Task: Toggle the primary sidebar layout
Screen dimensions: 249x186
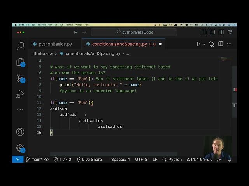Action: click(x=204, y=32)
